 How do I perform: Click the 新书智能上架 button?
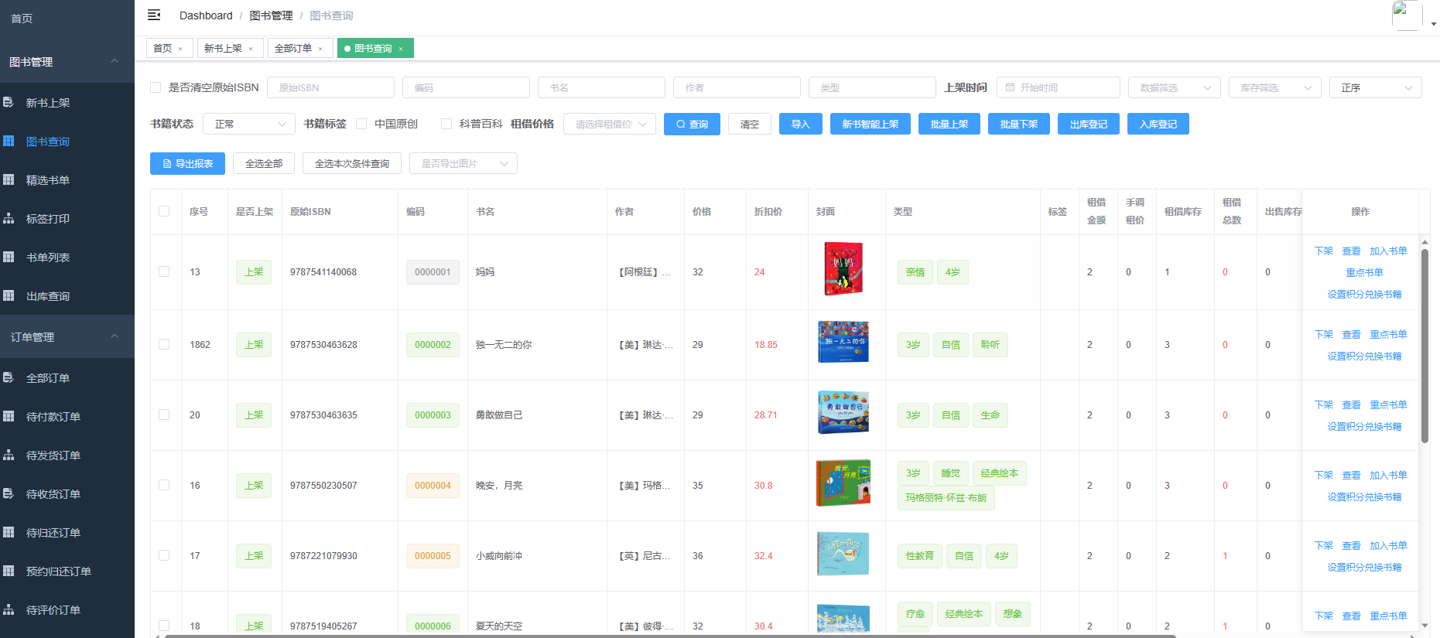870,124
